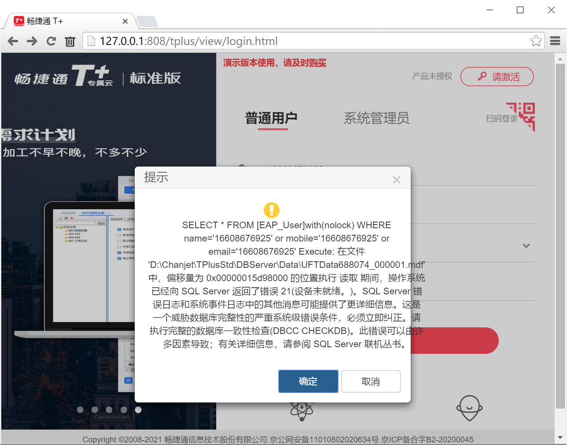Select the fifth highlighted carousel dot
This screenshot has width=567, height=445.
point(138,410)
